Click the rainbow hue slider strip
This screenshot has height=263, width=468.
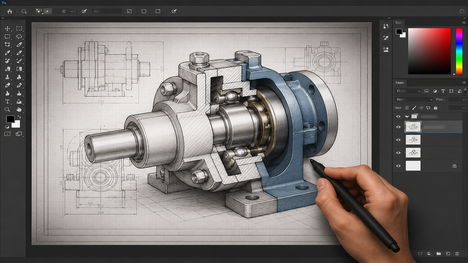coord(459,51)
